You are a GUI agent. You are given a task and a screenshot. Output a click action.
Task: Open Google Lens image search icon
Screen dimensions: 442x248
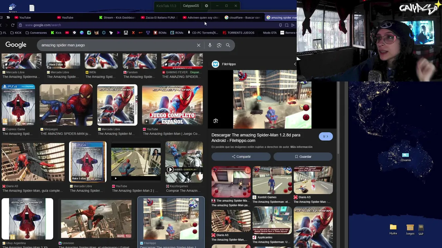click(x=219, y=45)
